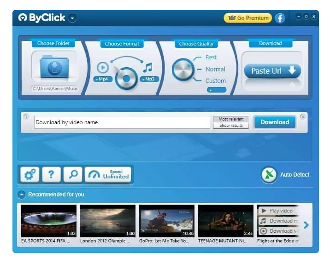The image size is (330, 258).
Task: Click the quality selector knob
Action: pos(183,70)
